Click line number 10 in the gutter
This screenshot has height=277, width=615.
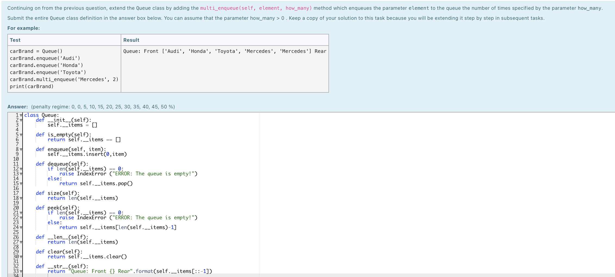tap(16, 159)
